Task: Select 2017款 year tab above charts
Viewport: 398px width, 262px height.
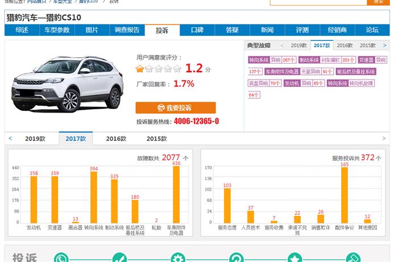Action: 76,139
